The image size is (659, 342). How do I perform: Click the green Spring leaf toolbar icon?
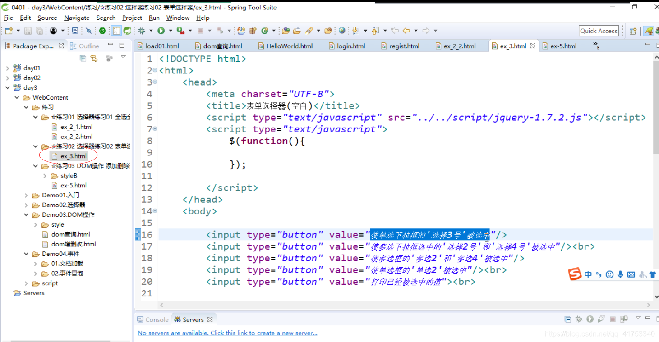click(128, 31)
